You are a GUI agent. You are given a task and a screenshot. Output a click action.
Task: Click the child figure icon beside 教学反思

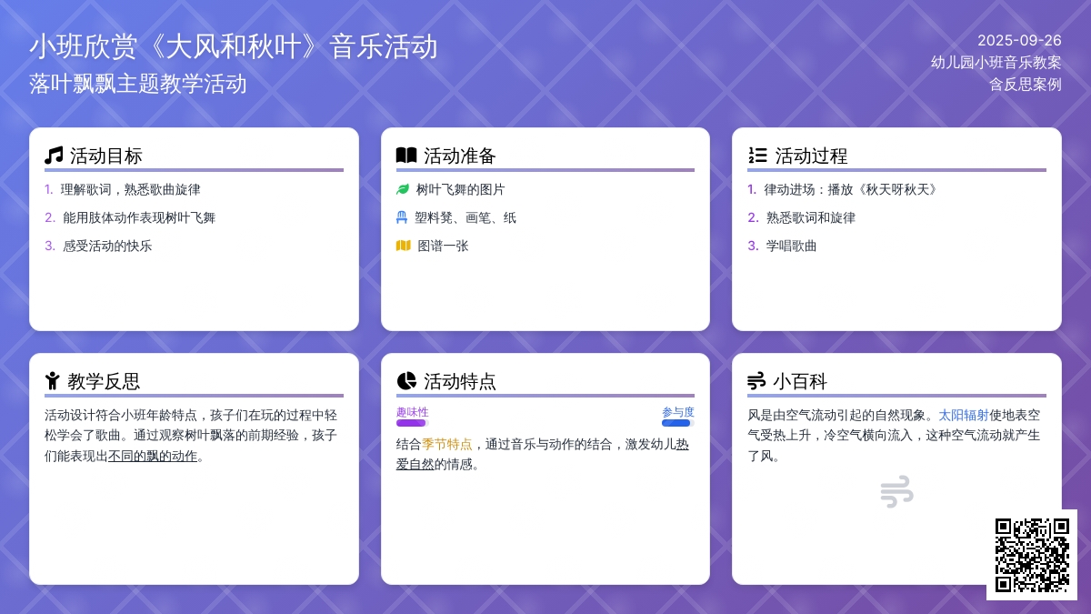tap(53, 381)
